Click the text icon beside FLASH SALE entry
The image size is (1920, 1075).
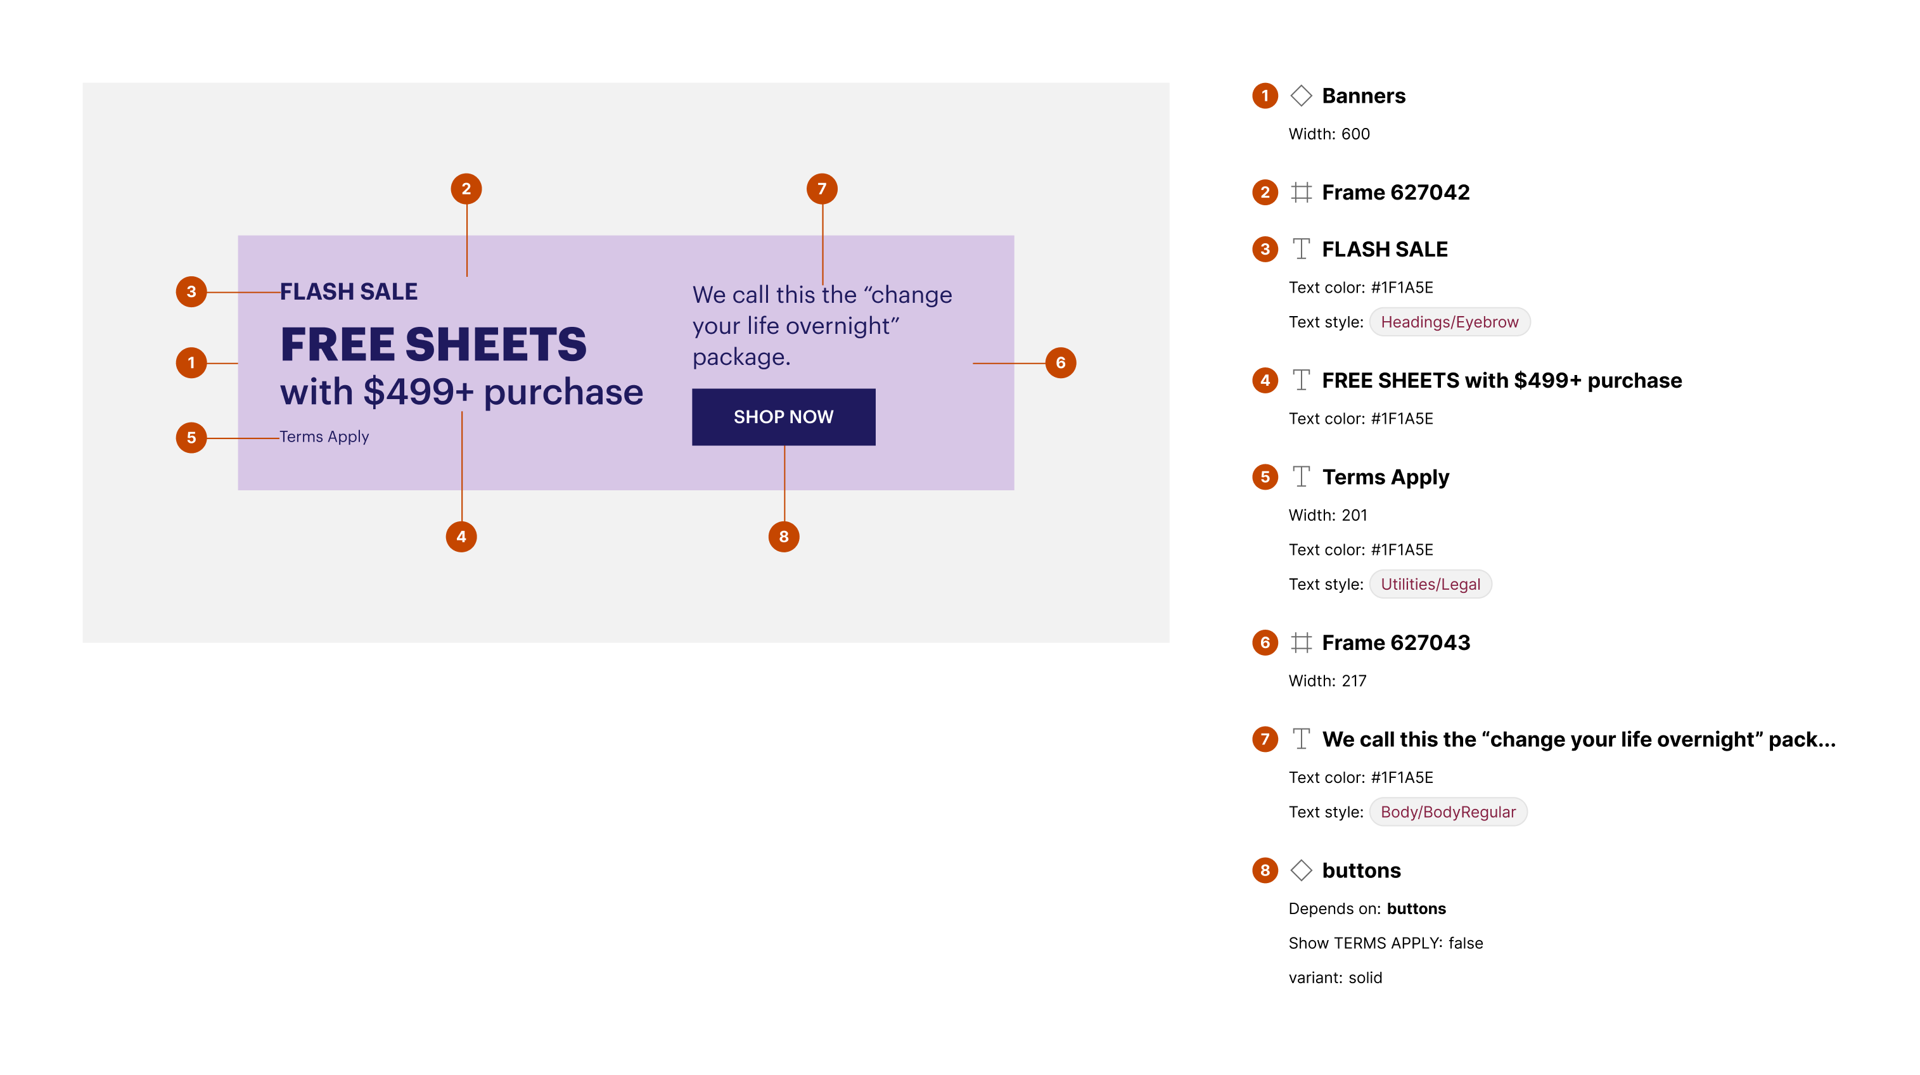[1301, 249]
